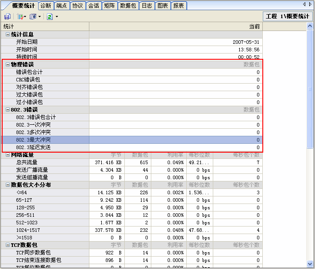Collapse the 数据包大小分布 section
The height and width of the screenshot is (269, 315).
pos(8,185)
